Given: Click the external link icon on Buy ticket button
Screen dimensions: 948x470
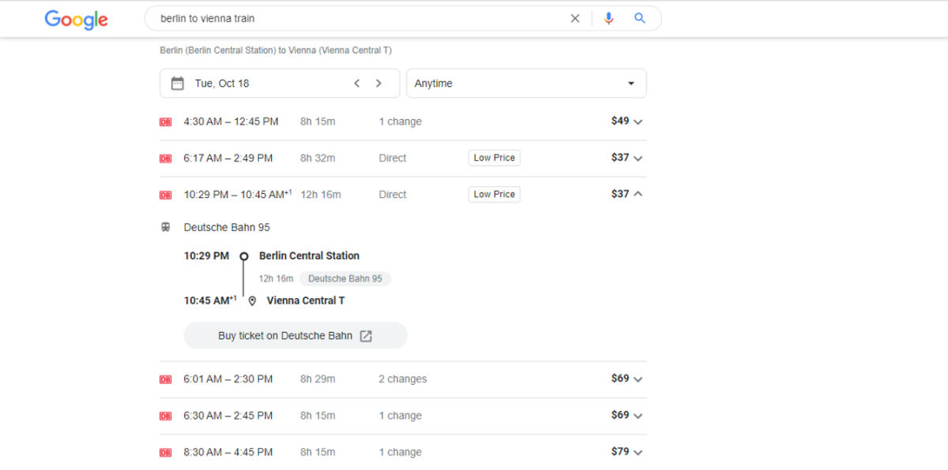Looking at the screenshot, I should (365, 335).
